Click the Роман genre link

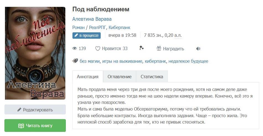pos(78,27)
